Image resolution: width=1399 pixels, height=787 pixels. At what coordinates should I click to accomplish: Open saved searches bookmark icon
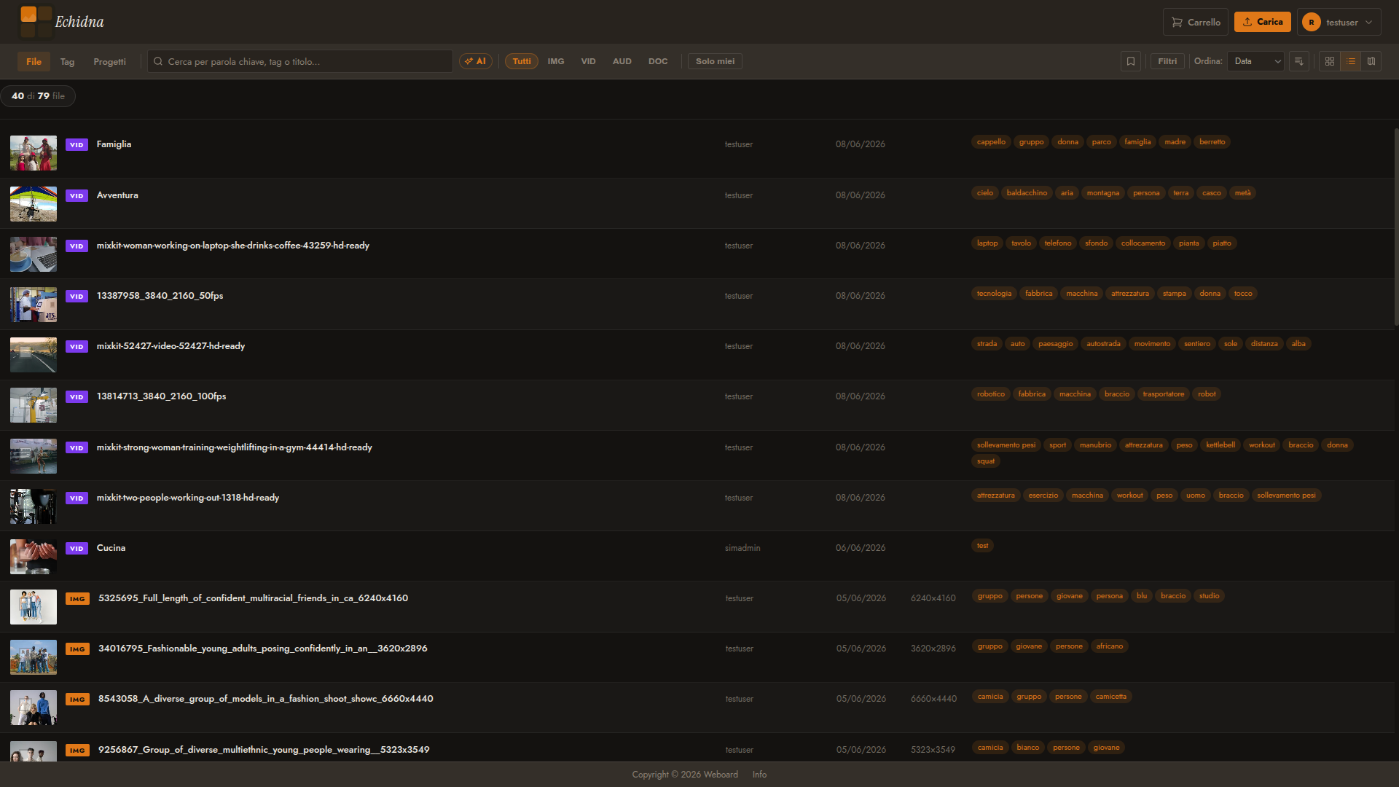click(1130, 61)
